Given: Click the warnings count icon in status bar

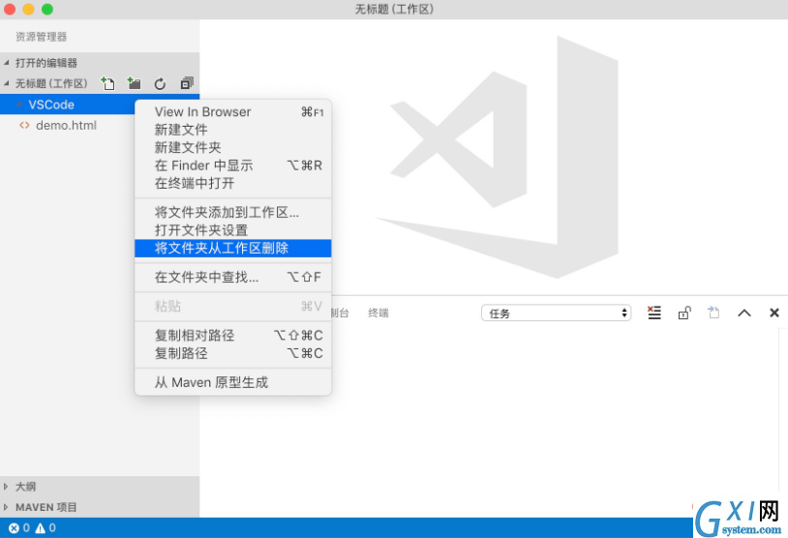Looking at the screenshot, I should (x=41, y=528).
